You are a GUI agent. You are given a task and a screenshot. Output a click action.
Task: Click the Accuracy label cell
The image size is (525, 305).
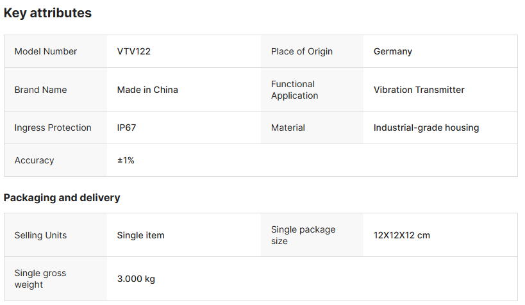coord(34,160)
